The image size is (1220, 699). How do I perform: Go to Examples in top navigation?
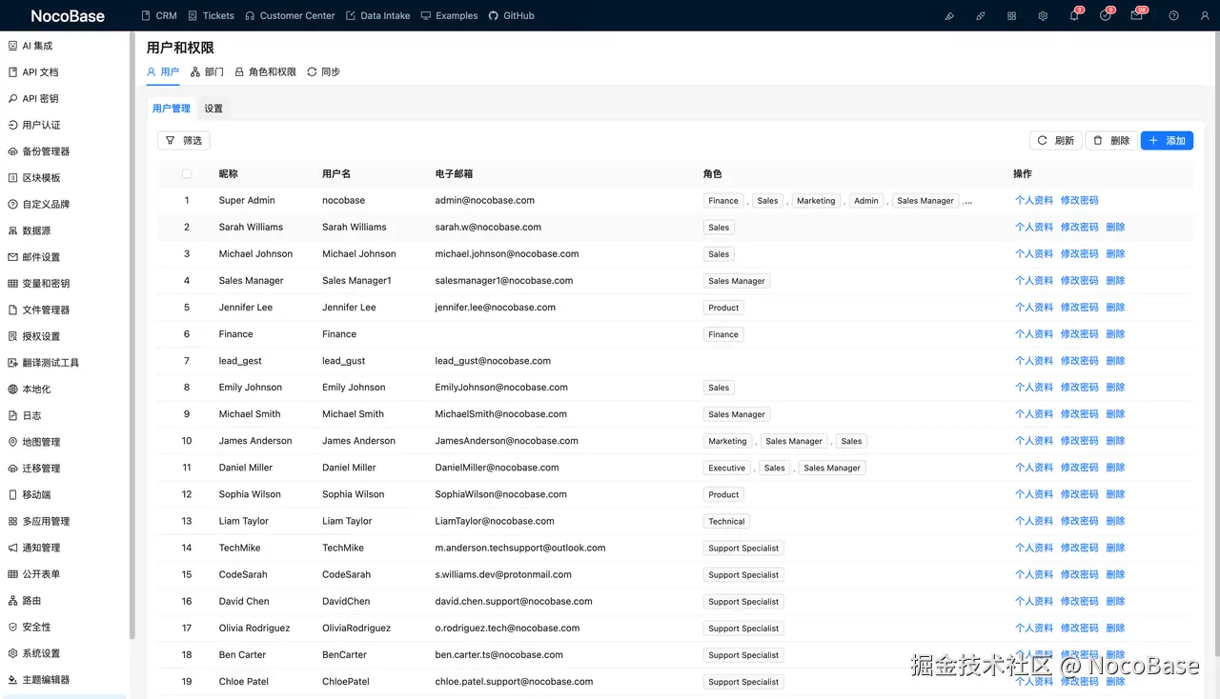[449, 16]
